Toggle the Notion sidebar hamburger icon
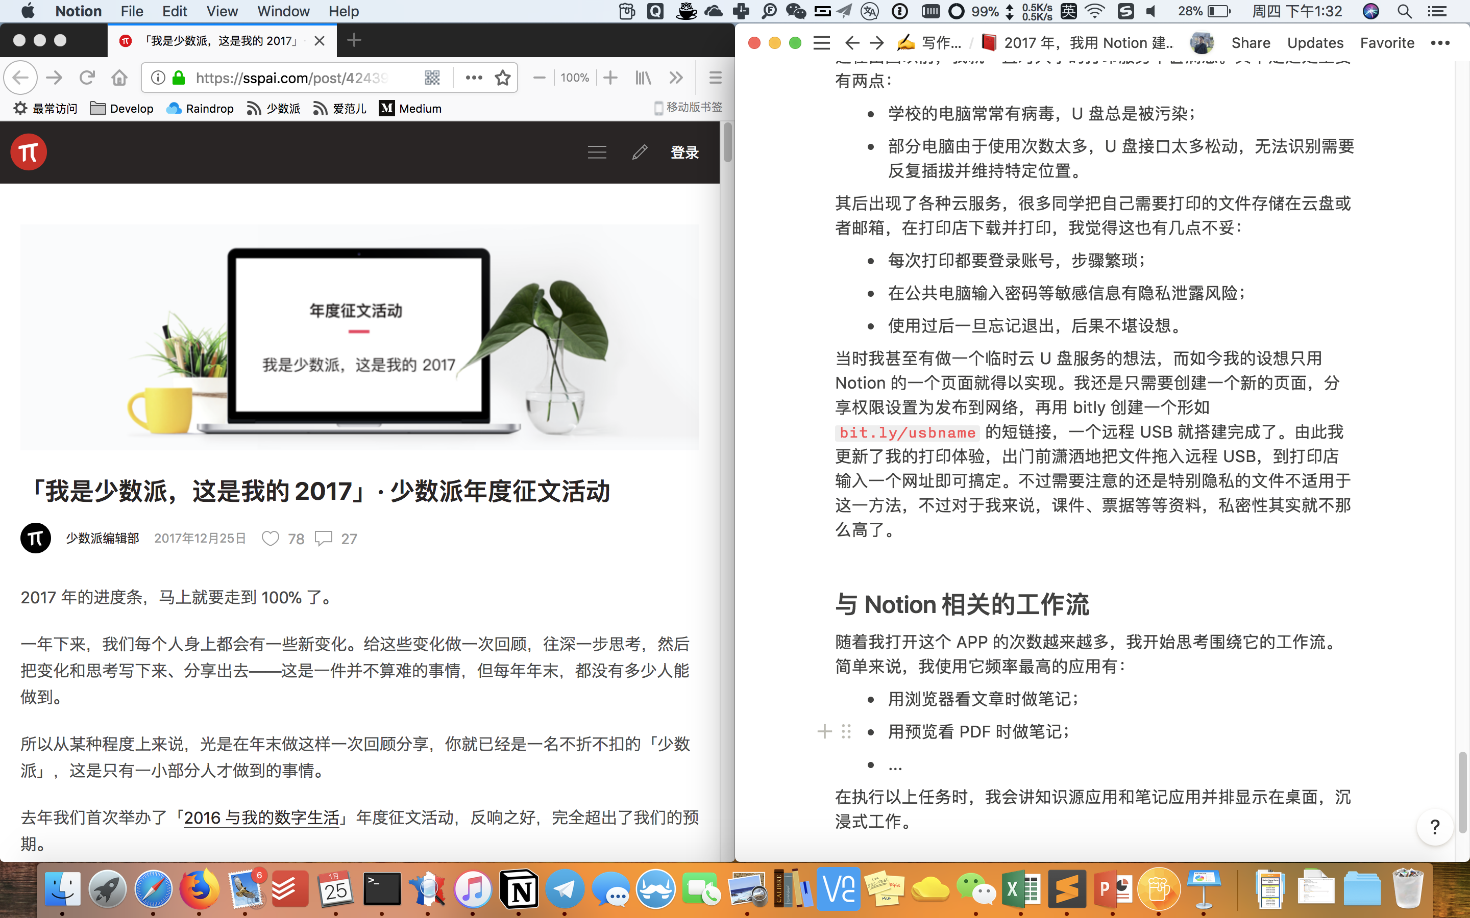1470x918 pixels. (x=821, y=43)
